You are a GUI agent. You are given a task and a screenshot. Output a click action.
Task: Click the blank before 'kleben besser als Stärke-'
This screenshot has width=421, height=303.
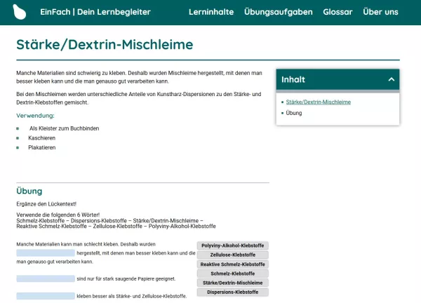(46, 296)
